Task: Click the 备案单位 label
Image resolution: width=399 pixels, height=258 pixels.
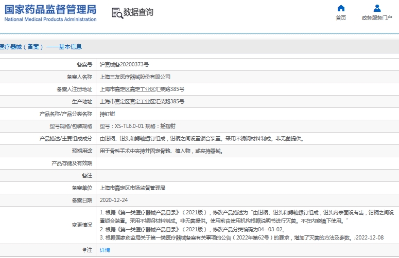Action: click(82, 188)
